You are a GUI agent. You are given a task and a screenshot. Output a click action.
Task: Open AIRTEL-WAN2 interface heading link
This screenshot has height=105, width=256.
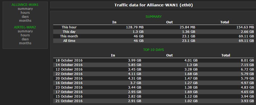pyautogui.click(x=25, y=27)
